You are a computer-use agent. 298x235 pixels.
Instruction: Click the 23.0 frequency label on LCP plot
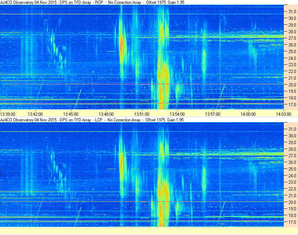click(x=292, y=182)
